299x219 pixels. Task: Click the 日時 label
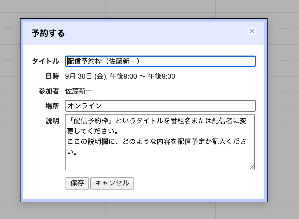click(x=52, y=76)
